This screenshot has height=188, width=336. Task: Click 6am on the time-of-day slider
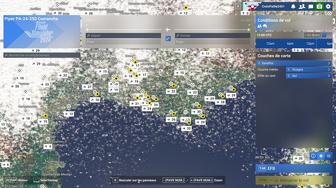(x=290, y=44)
